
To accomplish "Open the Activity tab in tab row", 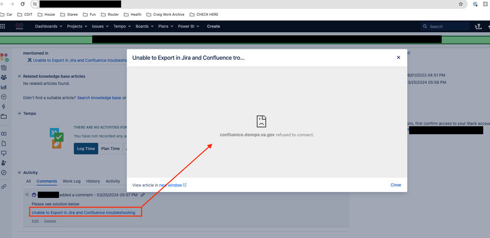I will tap(113, 181).
